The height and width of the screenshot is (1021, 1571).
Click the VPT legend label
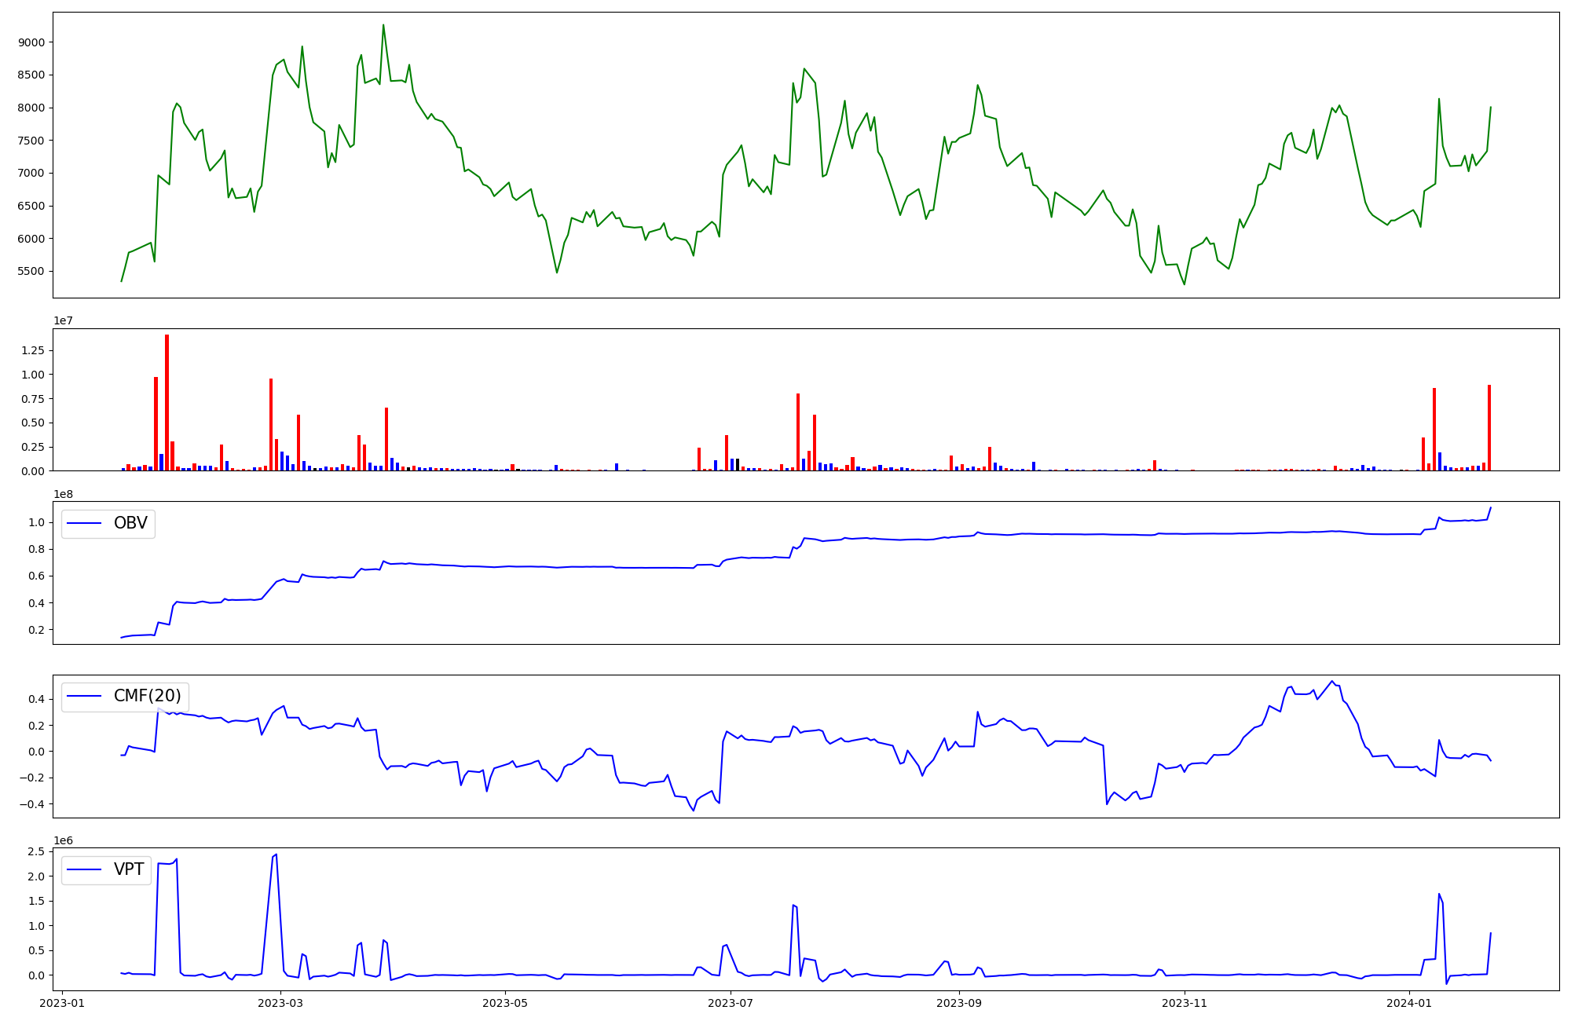pyautogui.click(x=129, y=869)
